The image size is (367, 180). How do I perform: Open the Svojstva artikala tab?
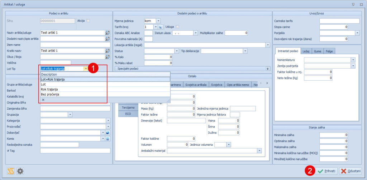point(196,85)
